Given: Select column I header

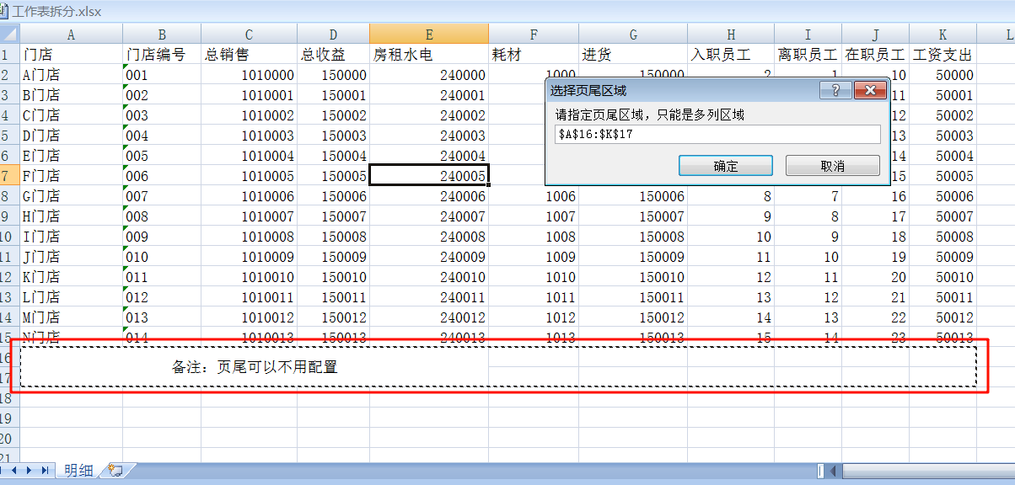Looking at the screenshot, I should 808,35.
